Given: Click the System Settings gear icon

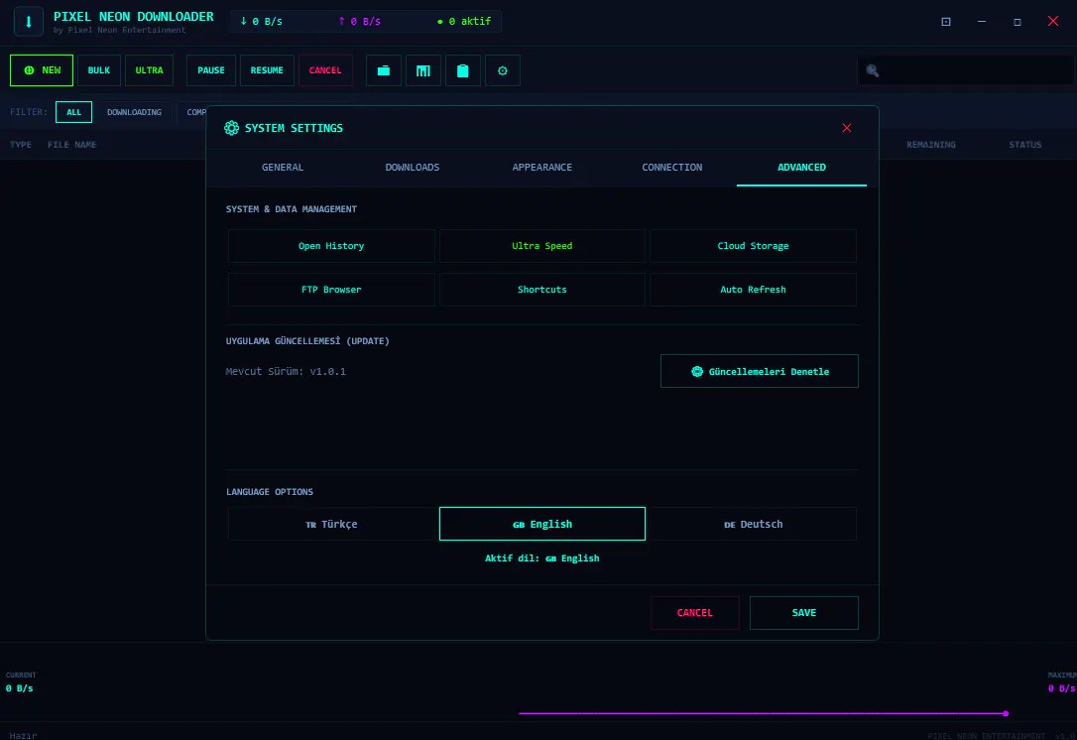Looking at the screenshot, I should coord(231,128).
